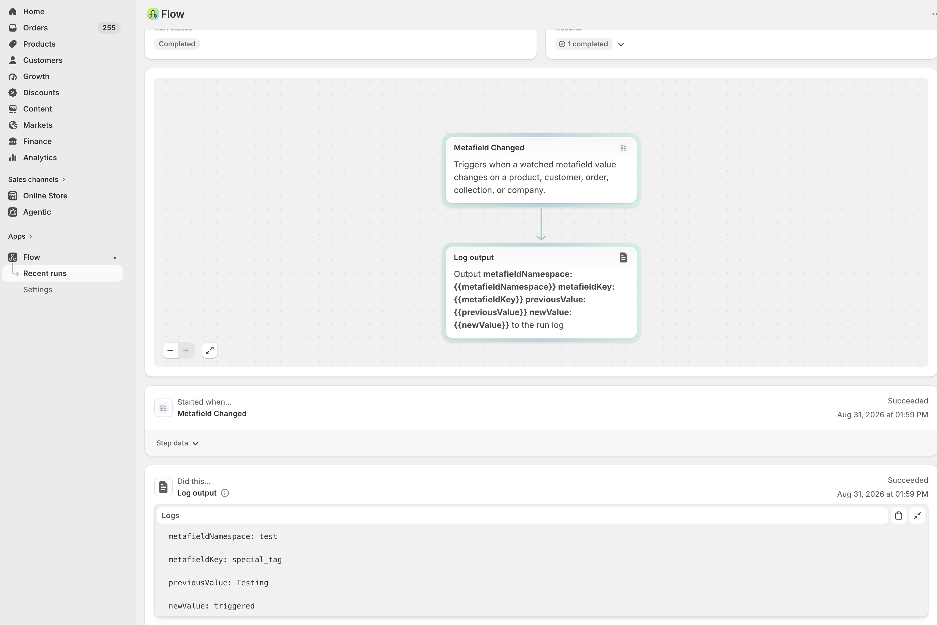937x625 pixels.
Task: Click the Content icon
Action: coord(13,109)
